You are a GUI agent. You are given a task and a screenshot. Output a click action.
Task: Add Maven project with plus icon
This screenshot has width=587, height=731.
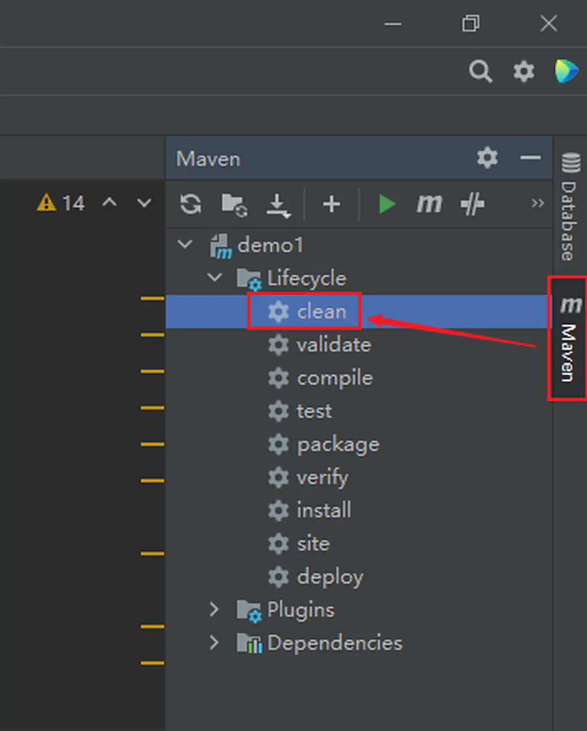coord(331,204)
